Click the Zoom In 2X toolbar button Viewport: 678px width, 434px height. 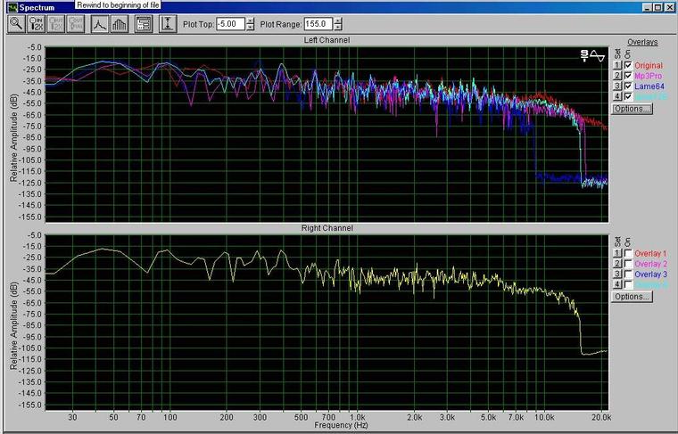[x=37, y=24]
